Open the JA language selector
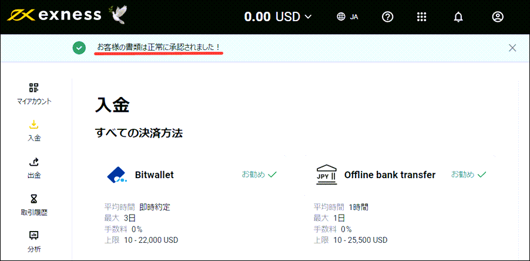The image size is (530, 261). click(x=354, y=17)
